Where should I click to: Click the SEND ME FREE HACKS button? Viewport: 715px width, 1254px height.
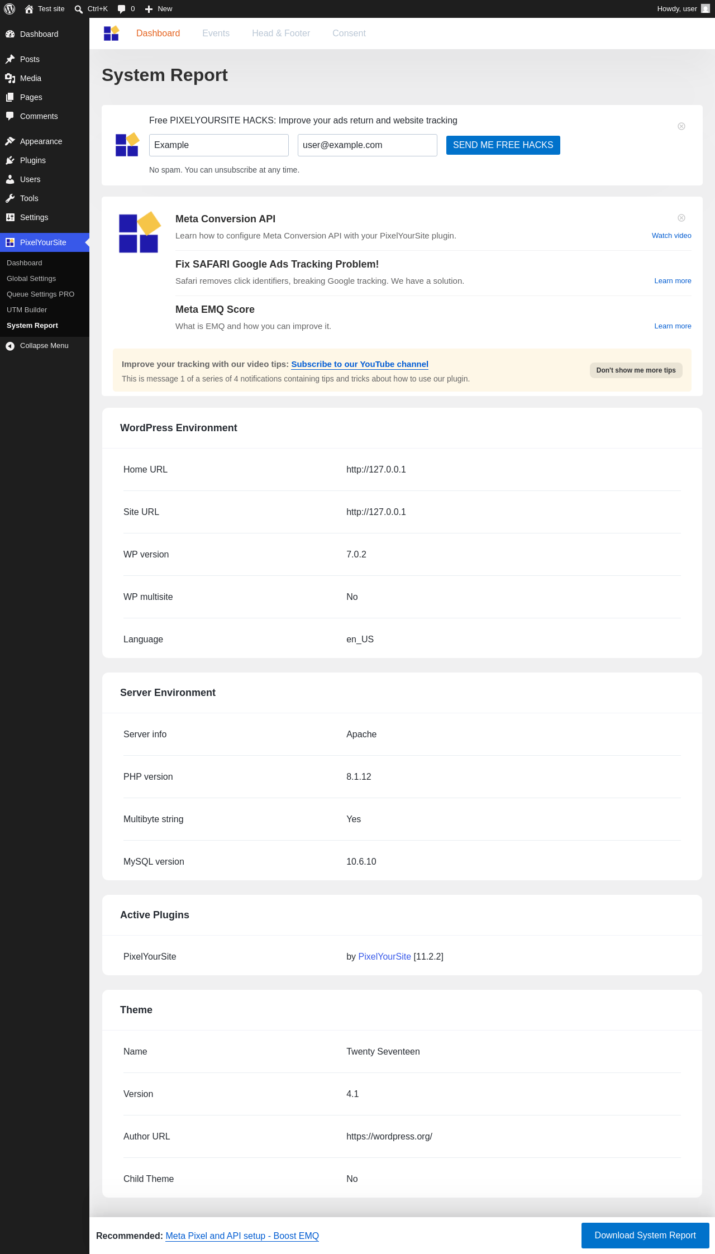[503, 145]
